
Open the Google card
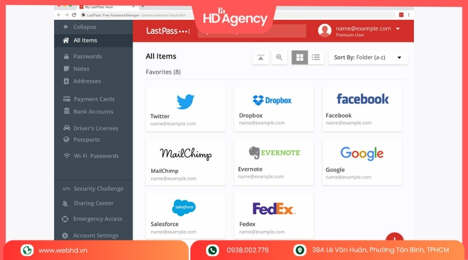point(362,163)
